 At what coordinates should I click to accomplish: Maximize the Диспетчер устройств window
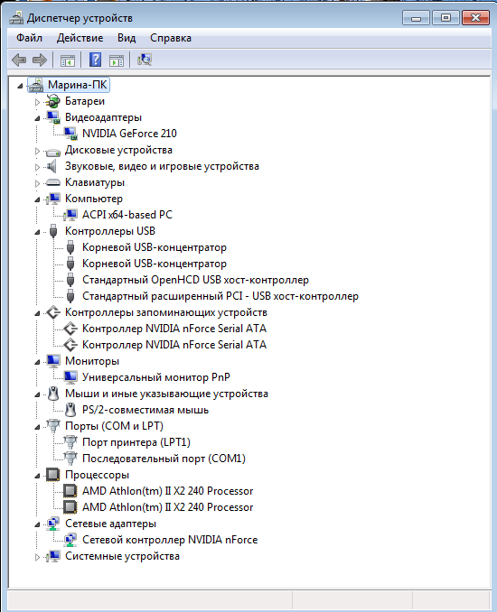[x=445, y=18]
